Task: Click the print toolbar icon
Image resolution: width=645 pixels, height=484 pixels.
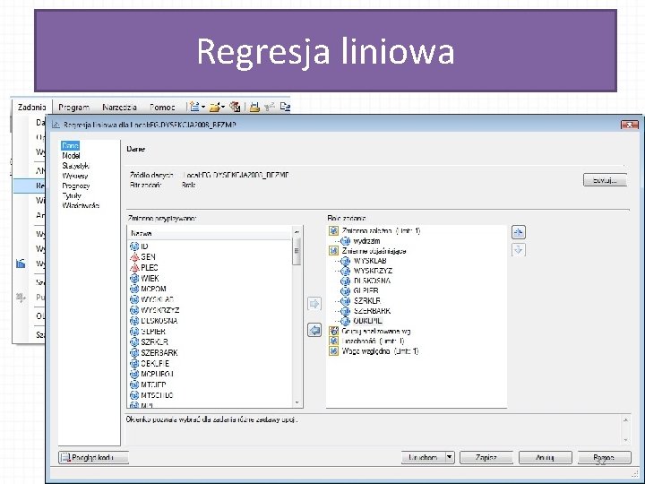Action: (254, 107)
